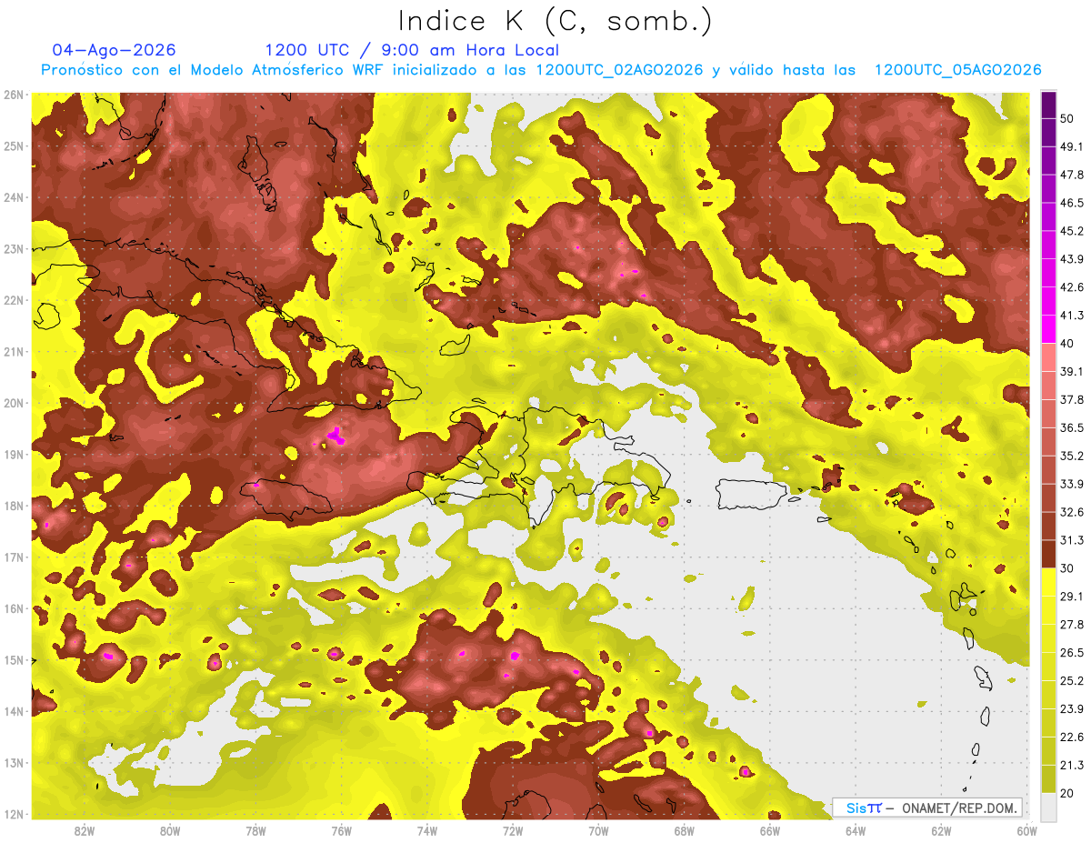
Task: Click the longitude label "66W"
Action: coord(769,830)
